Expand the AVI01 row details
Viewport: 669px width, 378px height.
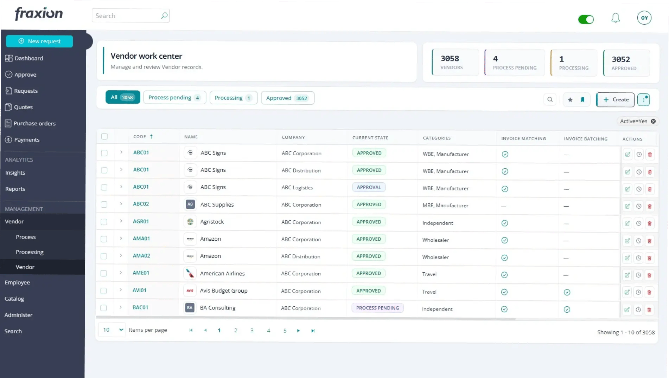(121, 290)
